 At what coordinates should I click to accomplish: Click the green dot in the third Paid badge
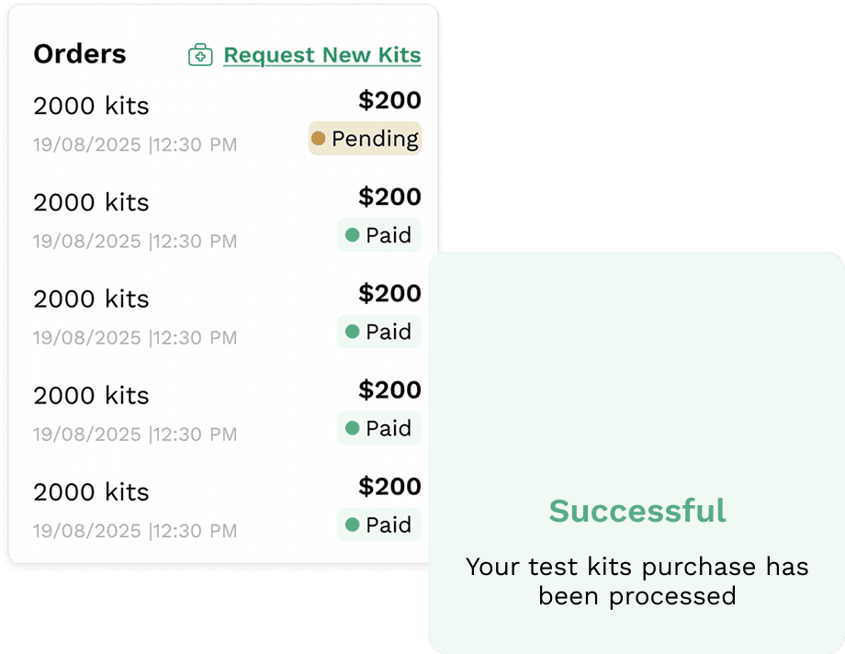click(x=353, y=428)
